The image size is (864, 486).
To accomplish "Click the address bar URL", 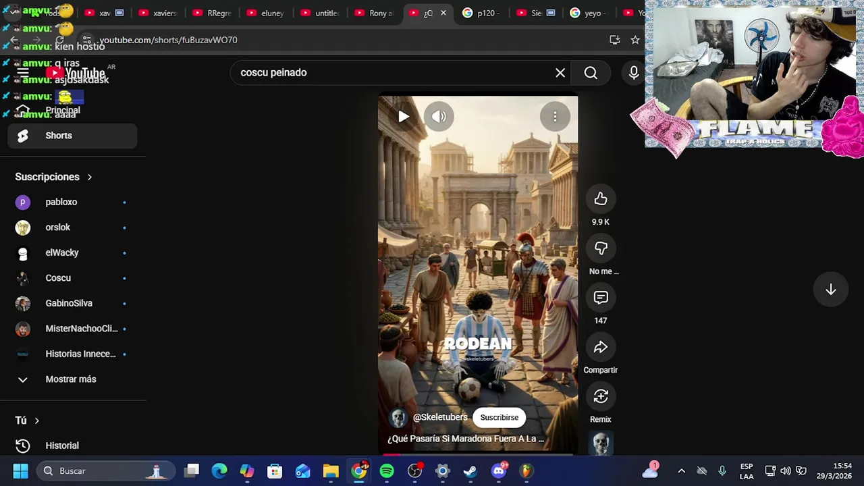I will pyautogui.click(x=168, y=40).
